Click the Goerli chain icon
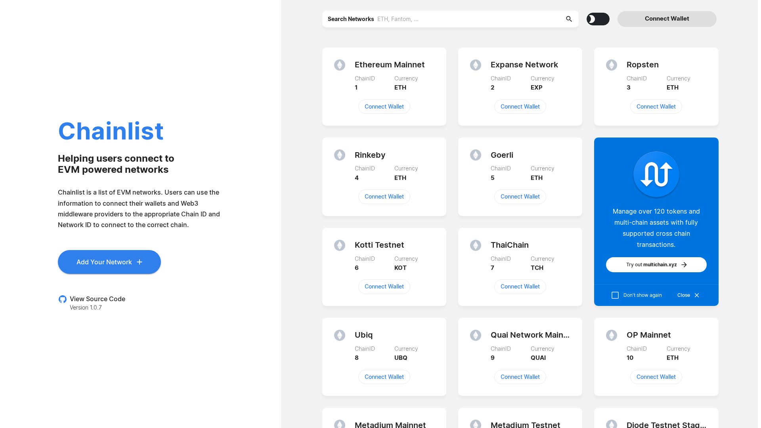The height and width of the screenshot is (428, 761). pos(476,155)
